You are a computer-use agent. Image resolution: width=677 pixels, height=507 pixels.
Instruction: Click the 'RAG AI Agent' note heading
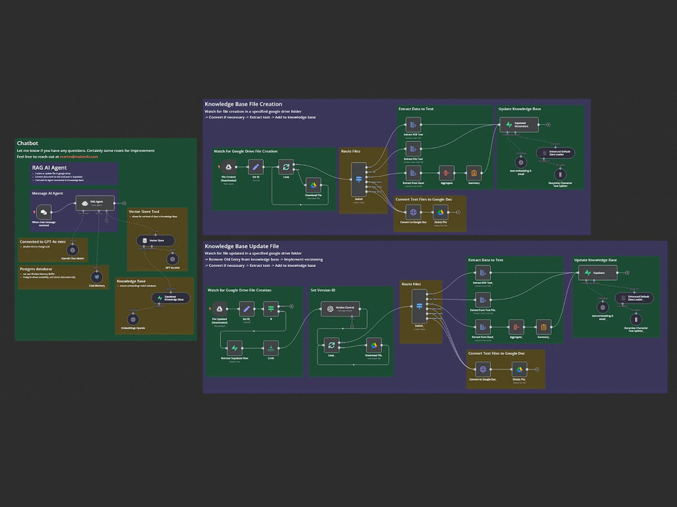(x=49, y=168)
